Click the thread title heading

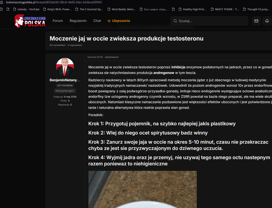tap(126, 39)
